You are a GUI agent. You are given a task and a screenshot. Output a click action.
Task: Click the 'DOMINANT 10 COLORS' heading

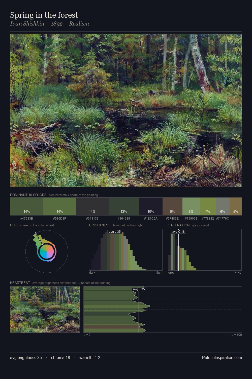click(28, 195)
